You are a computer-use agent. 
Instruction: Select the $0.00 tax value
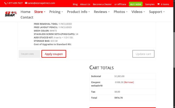point(117,92)
